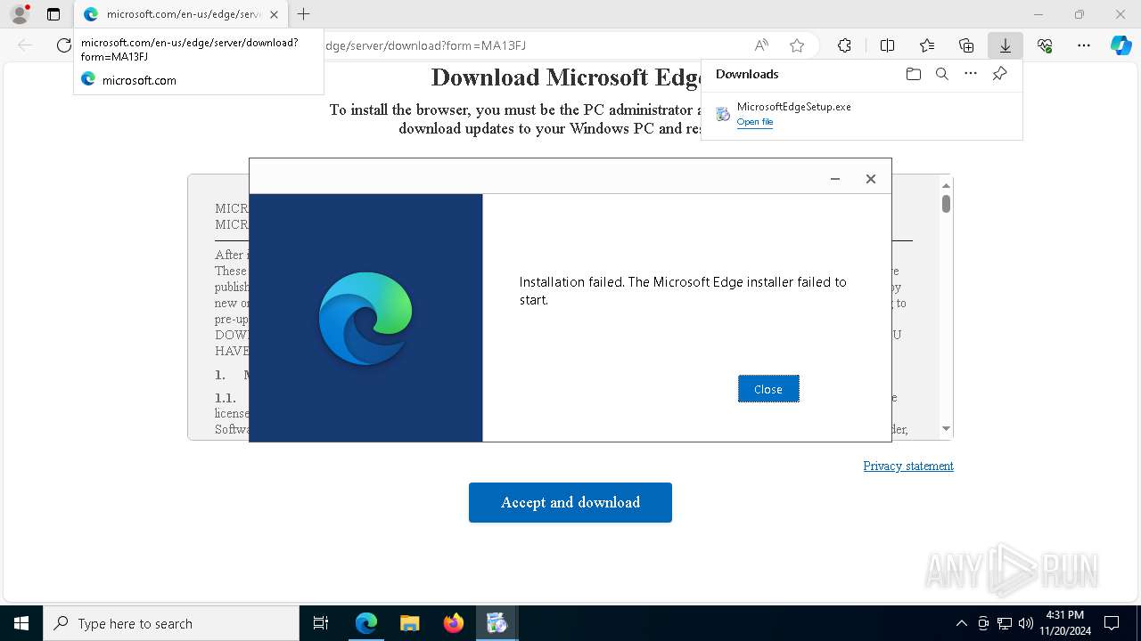This screenshot has width=1141, height=641.
Task: Open Settings and more ellipsis menu
Action: 1084,45
